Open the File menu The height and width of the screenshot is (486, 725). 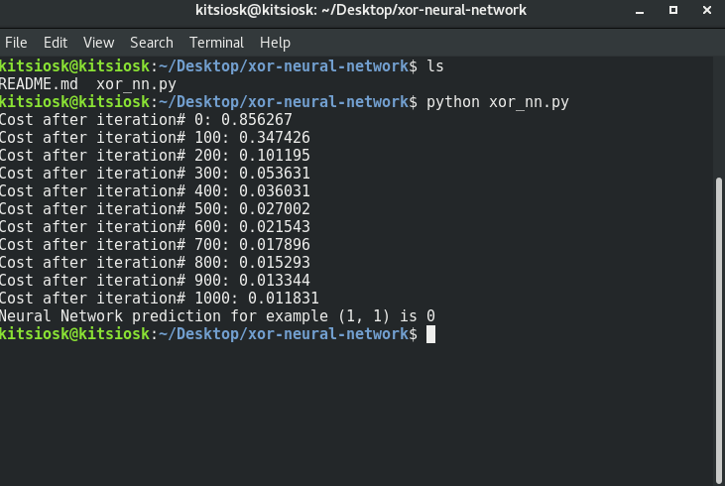16,43
